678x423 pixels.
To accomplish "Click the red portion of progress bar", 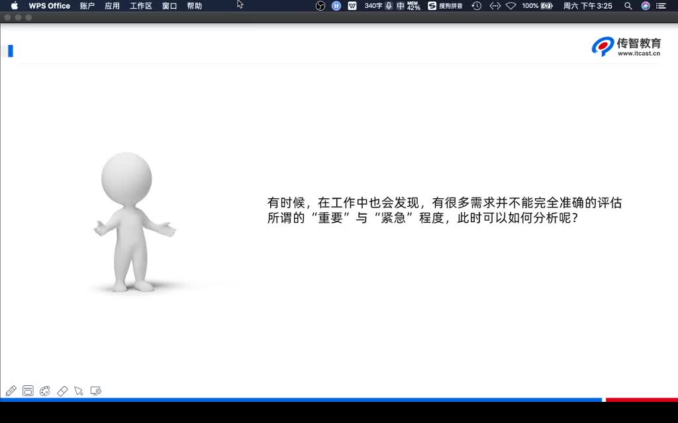I will pyautogui.click(x=642, y=400).
